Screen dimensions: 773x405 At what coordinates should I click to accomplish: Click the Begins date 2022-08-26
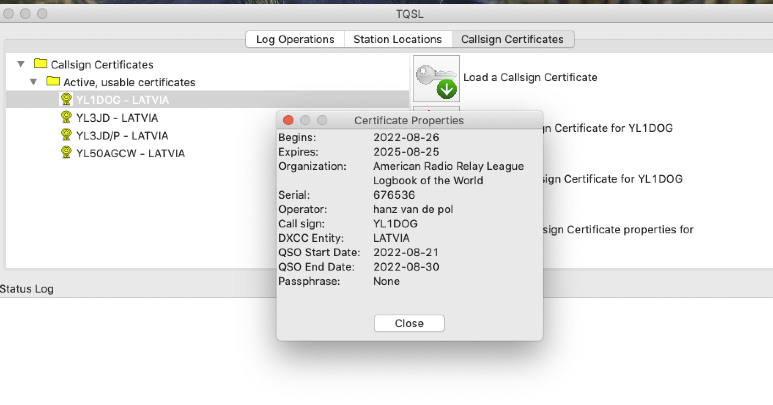click(x=406, y=137)
